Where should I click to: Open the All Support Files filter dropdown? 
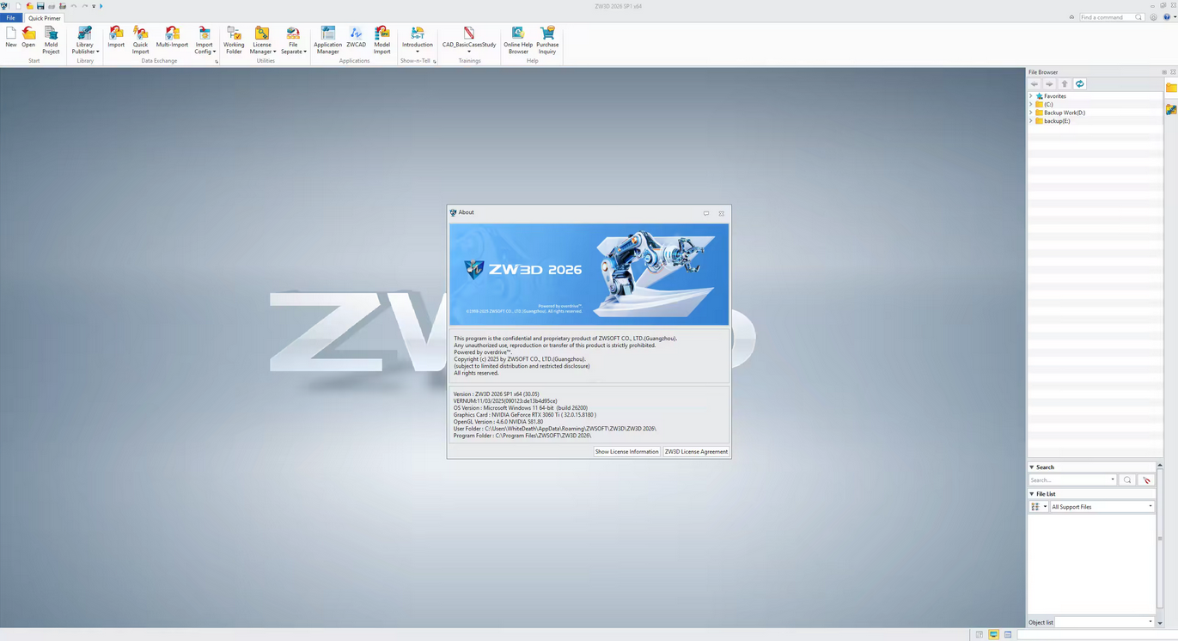click(1102, 507)
